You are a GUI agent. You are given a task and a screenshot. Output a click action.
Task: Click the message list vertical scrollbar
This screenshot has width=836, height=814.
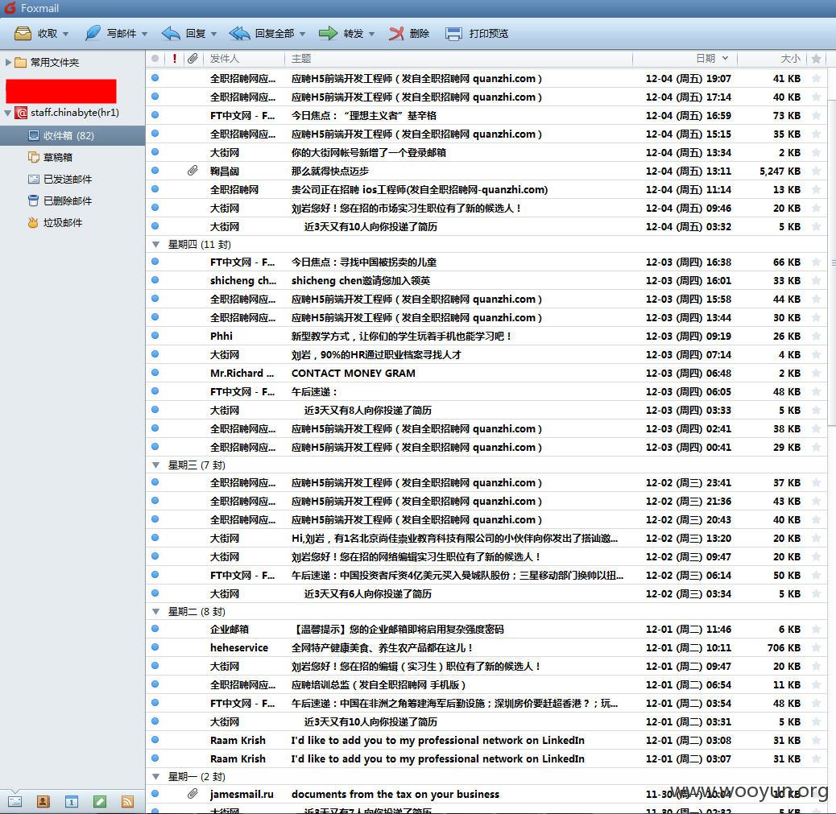pos(832,262)
